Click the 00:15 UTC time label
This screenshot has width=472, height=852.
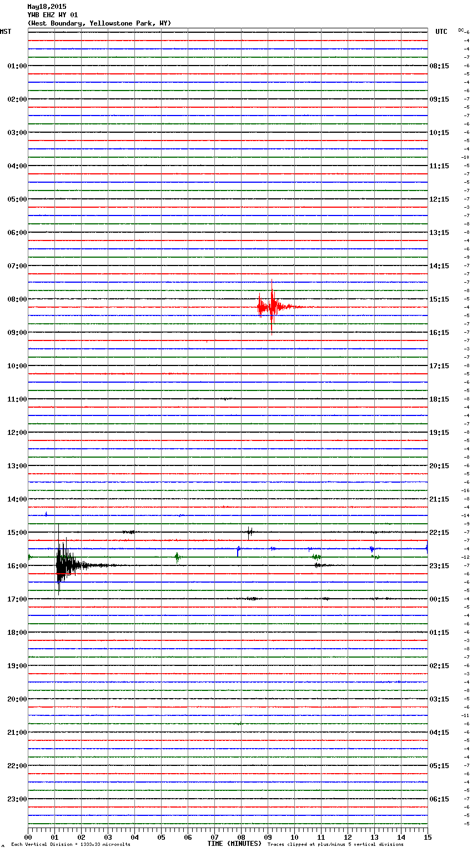coord(439,599)
